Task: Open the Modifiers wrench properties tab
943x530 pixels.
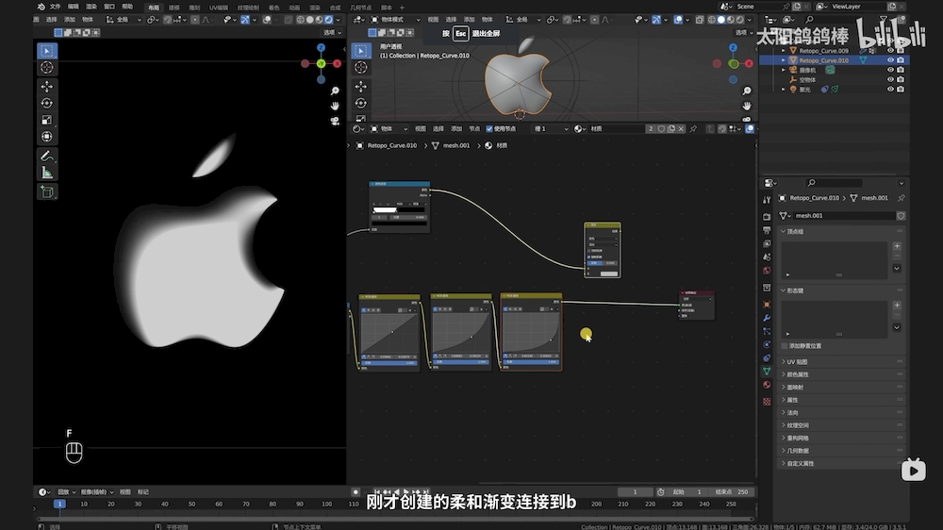Action: (767, 318)
